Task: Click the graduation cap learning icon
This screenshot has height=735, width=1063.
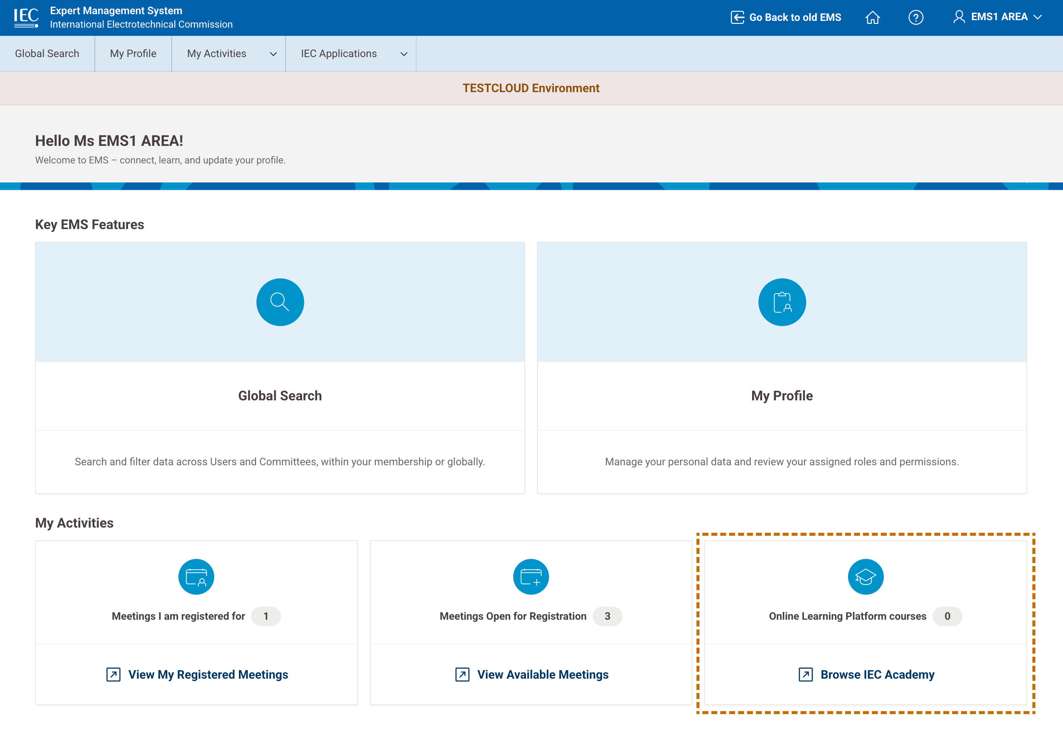Action: 866,576
